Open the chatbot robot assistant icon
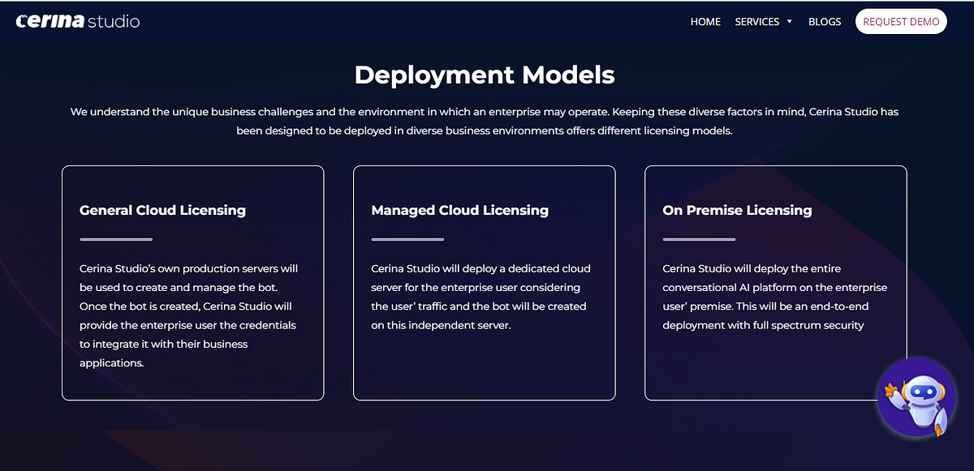974x471 pixels. pyautogui.click(x=916, y=397)
